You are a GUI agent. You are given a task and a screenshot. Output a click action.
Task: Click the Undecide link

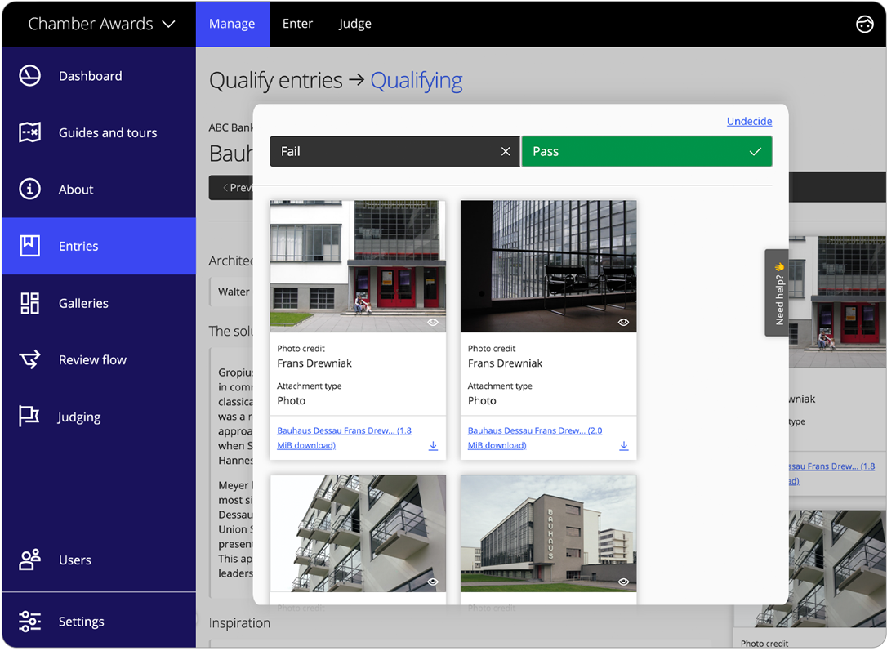749,121
